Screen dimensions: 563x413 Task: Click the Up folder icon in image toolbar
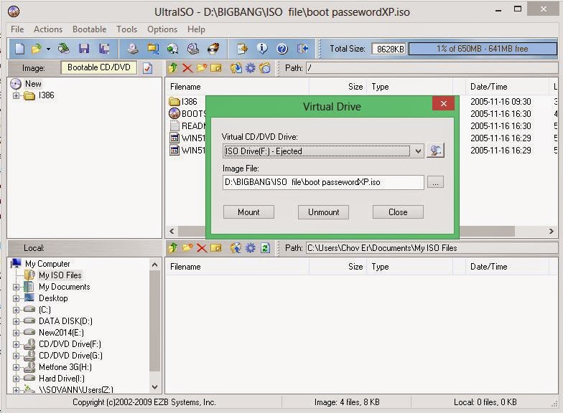coord(173,67)
